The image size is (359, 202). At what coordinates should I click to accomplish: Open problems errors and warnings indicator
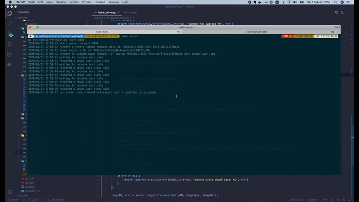(x=33, y=200)
